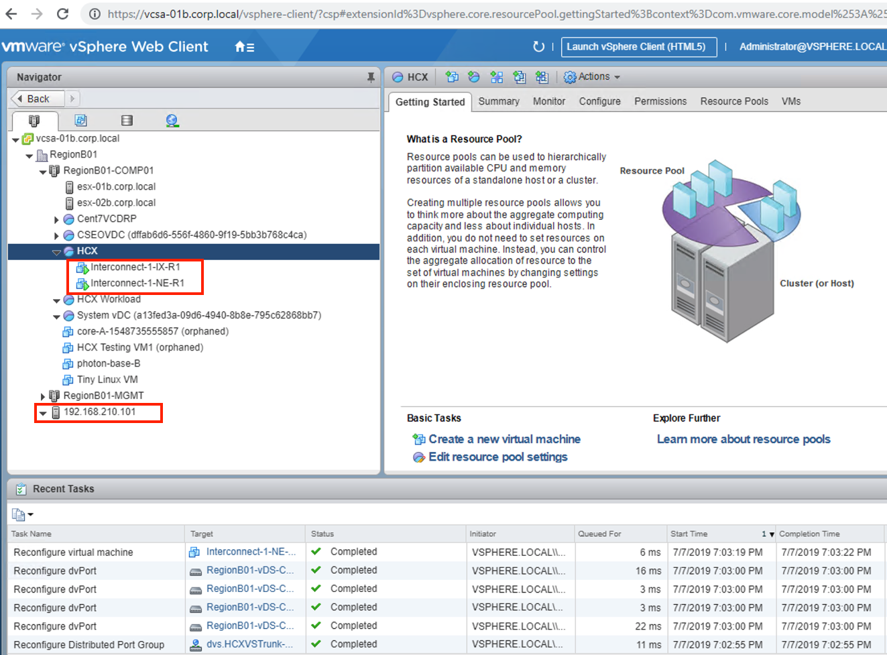
Task: Open the recent tasks filter dropdown
Action: pyautogui.click(x=22, y=515)
